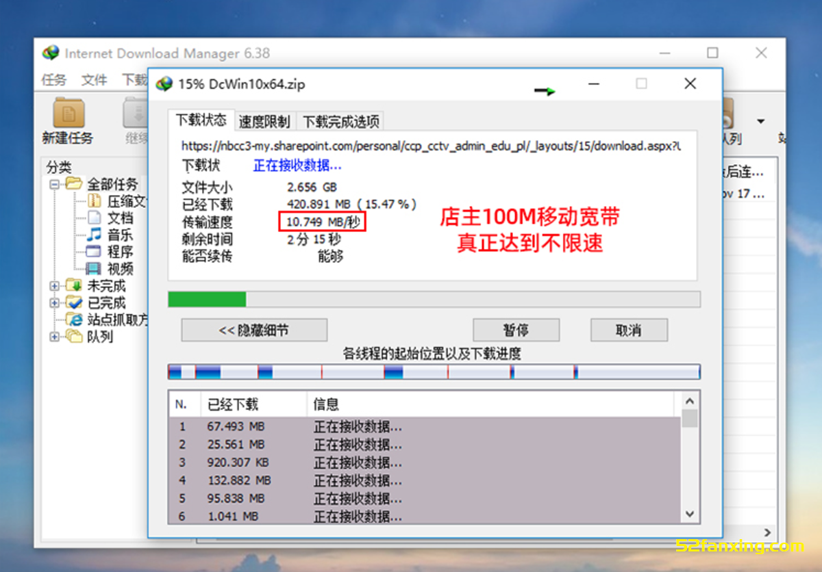Screen dimensions: 822x572
Task: Select thread row 4 with 132.882 MB
Action: pos(425,480)
